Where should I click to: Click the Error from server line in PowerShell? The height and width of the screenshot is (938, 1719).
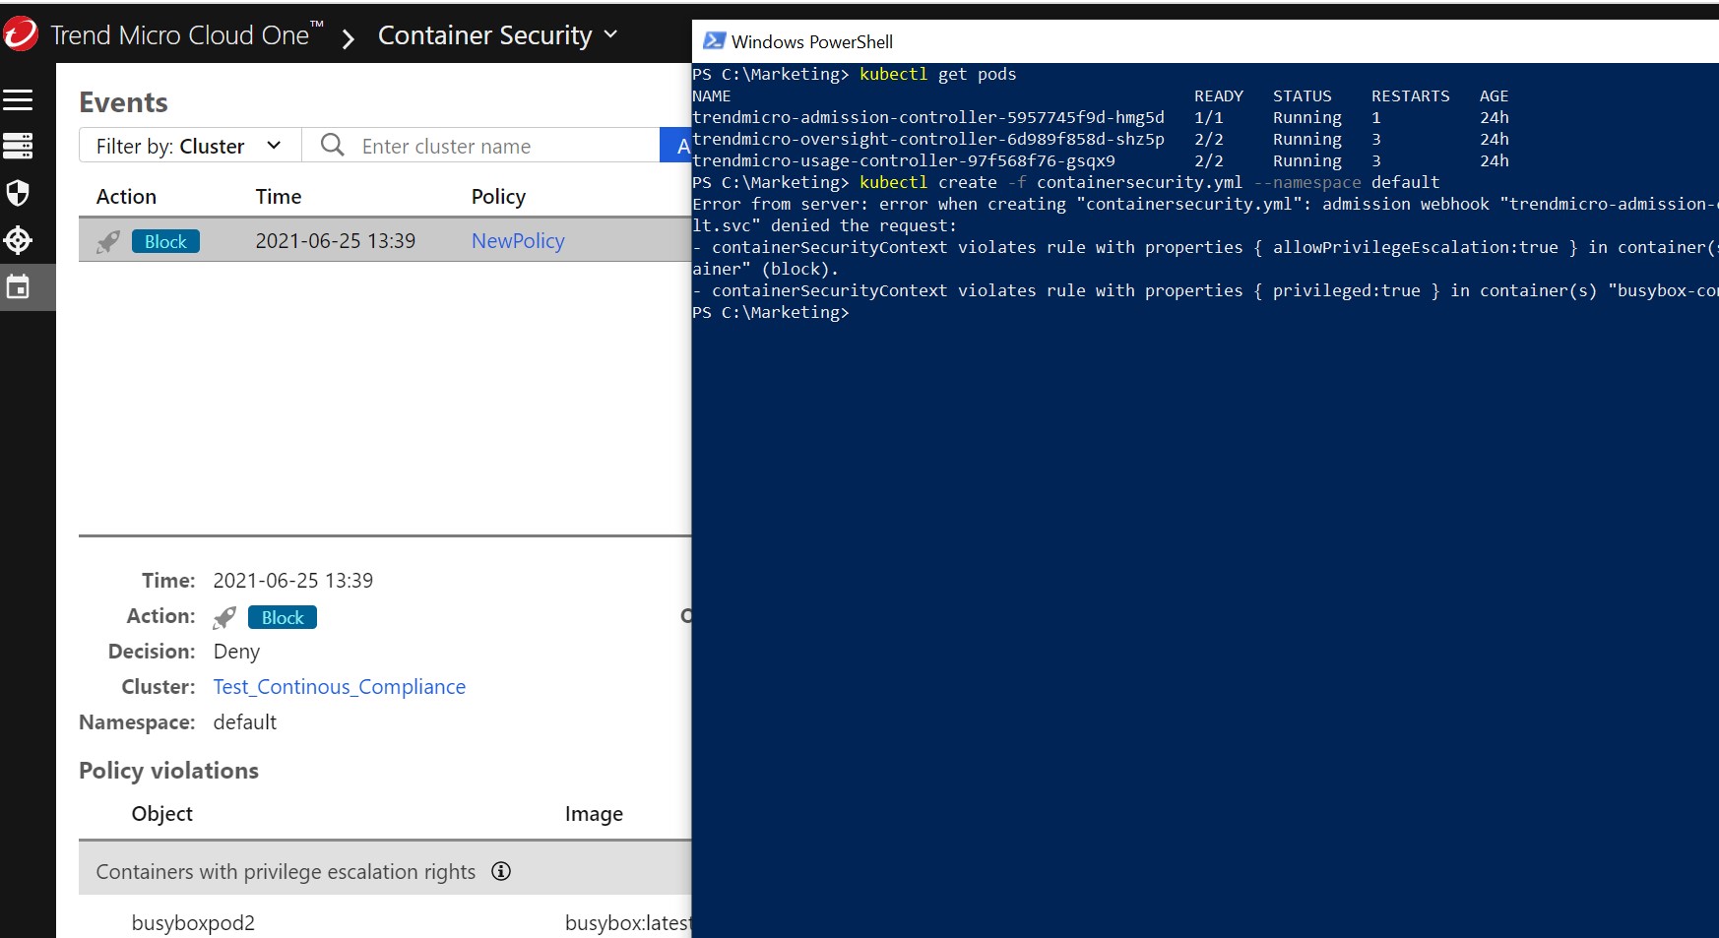[1205, 204]
